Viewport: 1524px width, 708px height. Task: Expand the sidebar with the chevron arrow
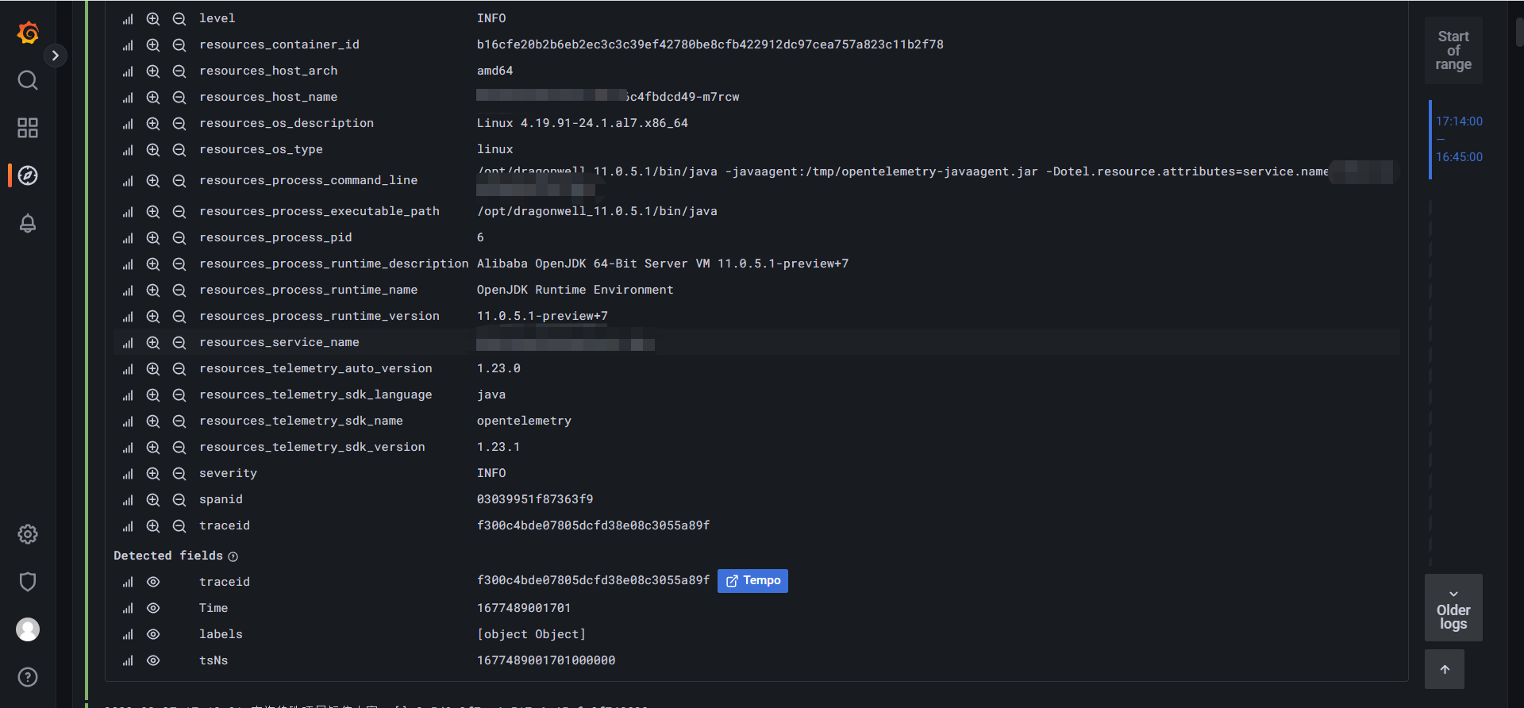click(55, 56)
